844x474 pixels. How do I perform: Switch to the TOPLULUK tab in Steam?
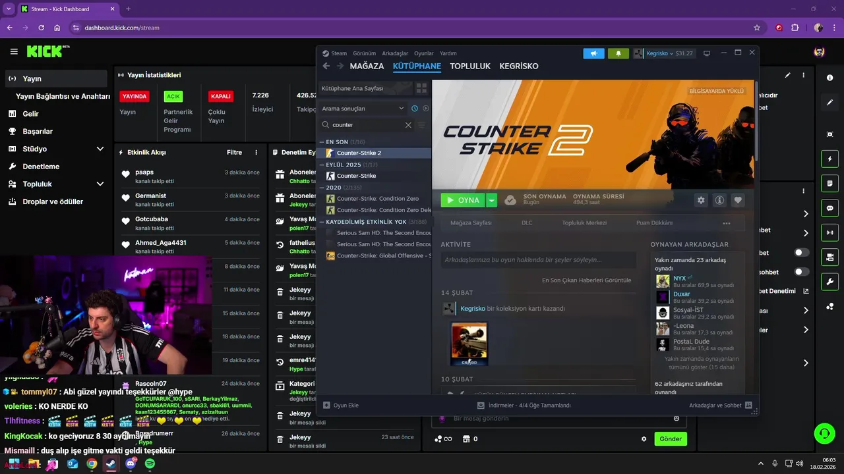click(470, 66)
